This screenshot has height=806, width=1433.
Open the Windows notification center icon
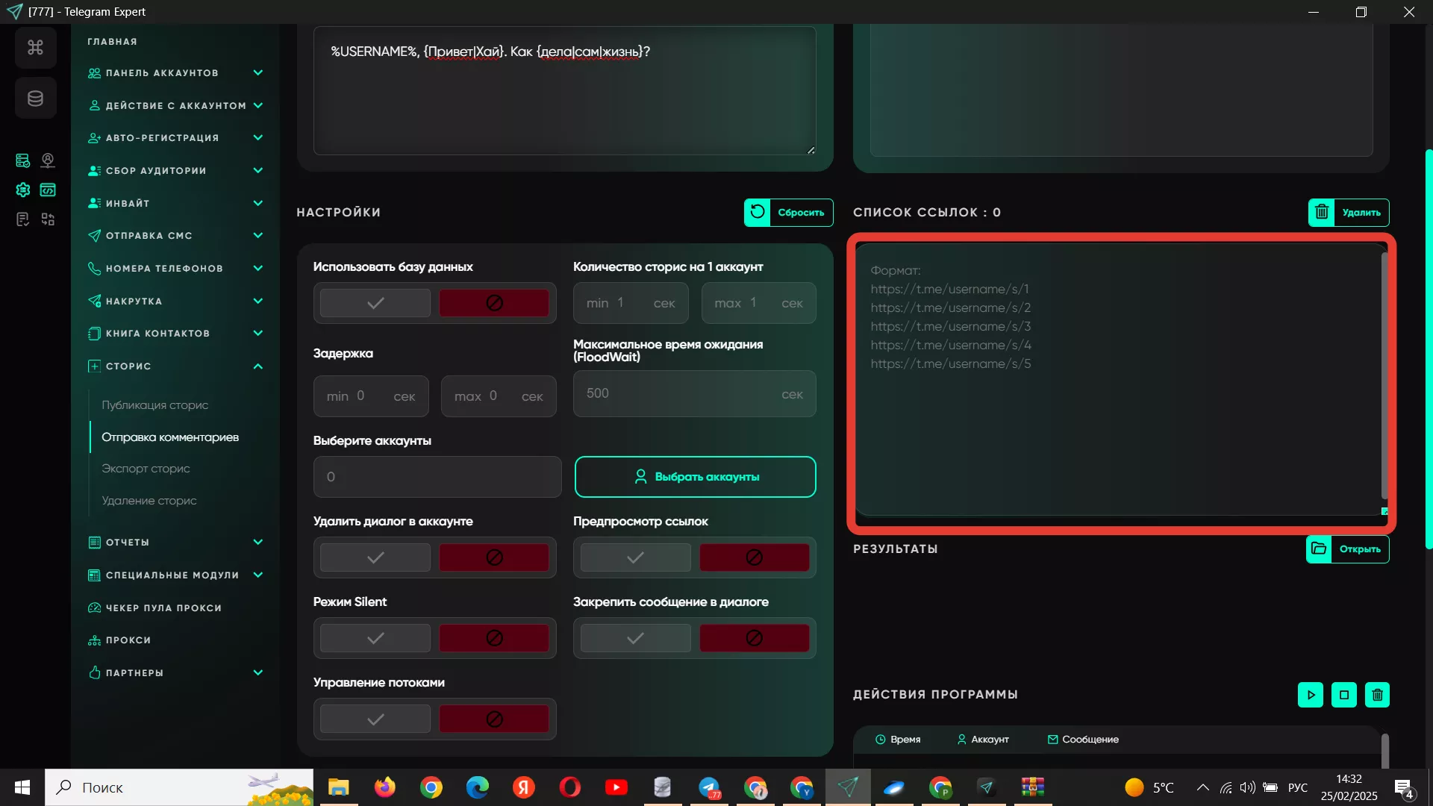tap(1404, 787)
